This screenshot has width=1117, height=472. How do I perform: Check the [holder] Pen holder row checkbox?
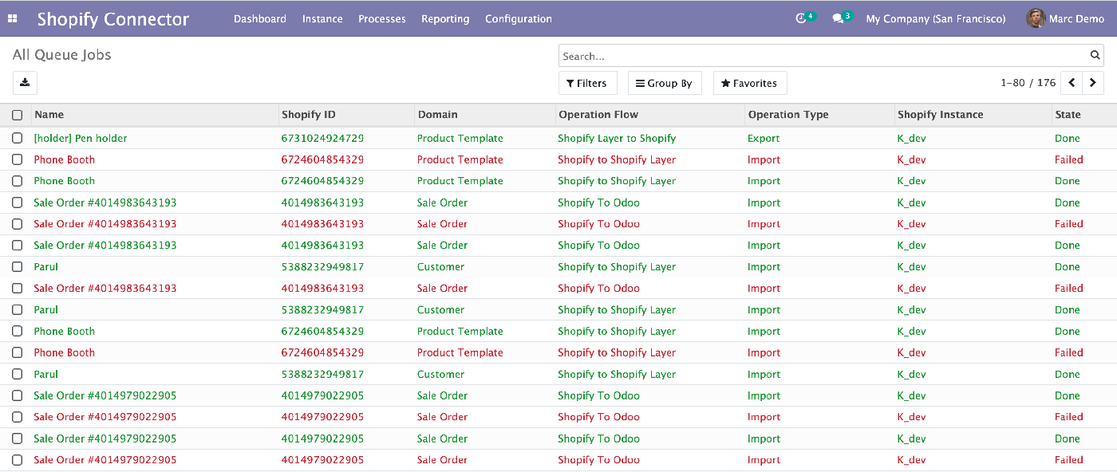tap(18, 138)
